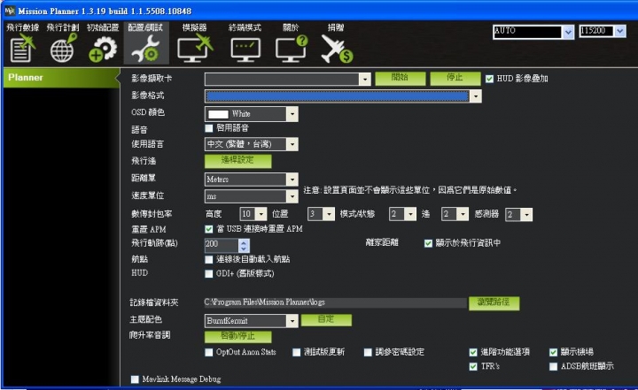Enable GDI+ (舊版樣式) checkbox
This screenshot has width=638, height=390.
tap(209, 273)
